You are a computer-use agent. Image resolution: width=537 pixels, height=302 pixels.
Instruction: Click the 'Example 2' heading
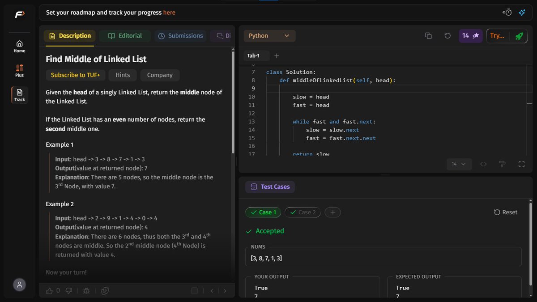(60, 204)
